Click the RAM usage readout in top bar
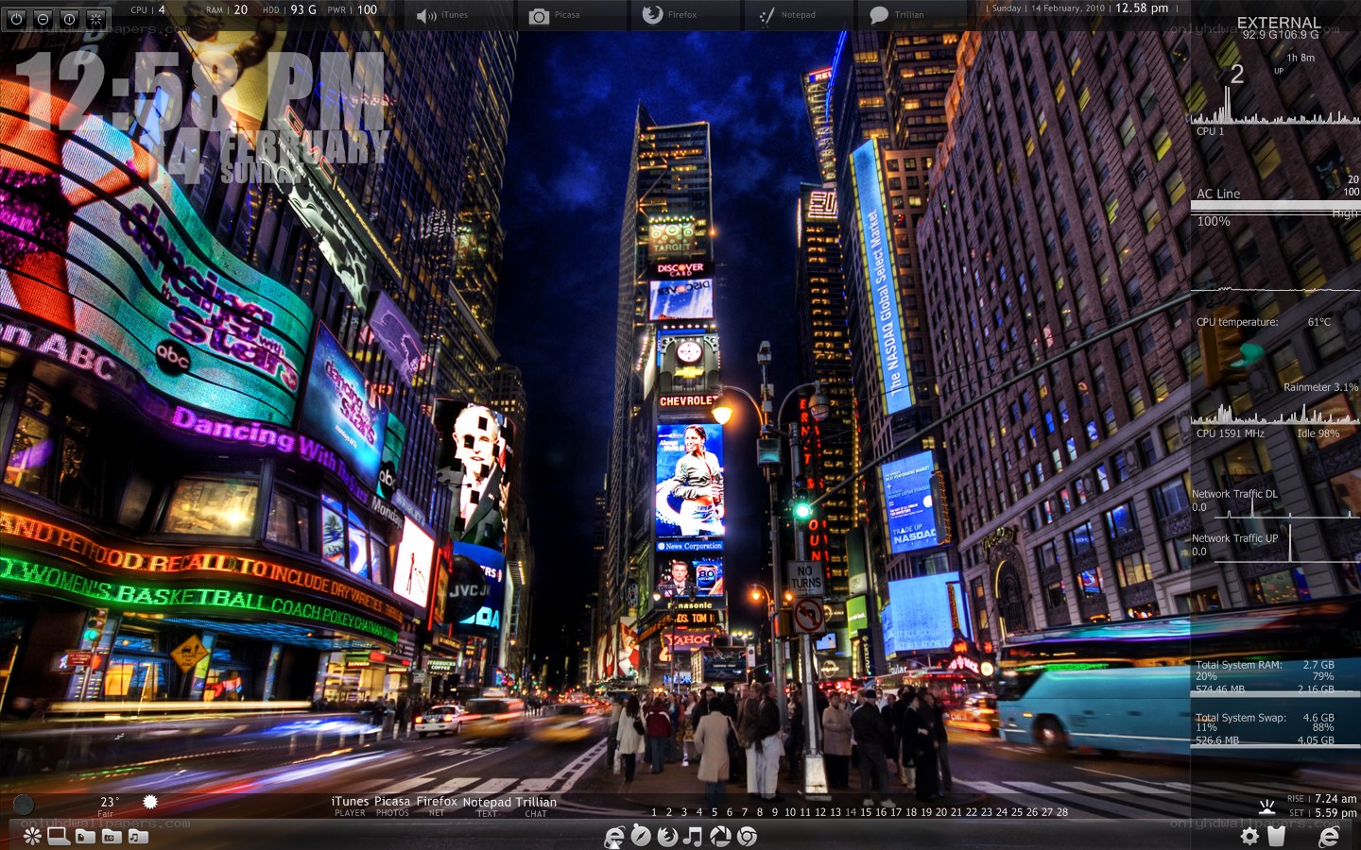Viewport: 1361px width, 850px height. pyautogui.click(x=227, y=10)
